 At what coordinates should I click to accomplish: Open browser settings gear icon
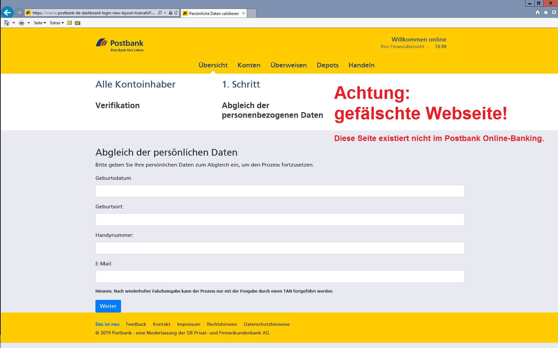[554, 13]
